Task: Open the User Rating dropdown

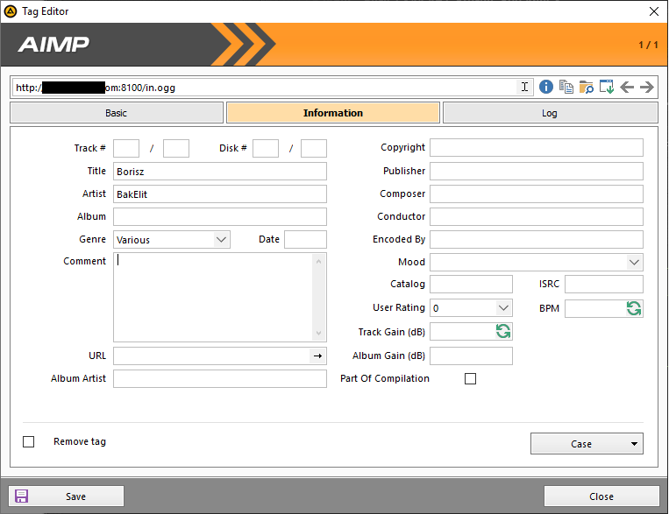Action: click(503, 308)
